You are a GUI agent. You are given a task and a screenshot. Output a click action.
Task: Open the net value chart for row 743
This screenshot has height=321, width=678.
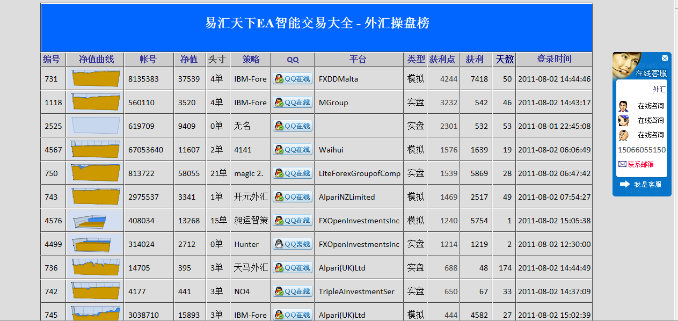(x=96, y=196)
